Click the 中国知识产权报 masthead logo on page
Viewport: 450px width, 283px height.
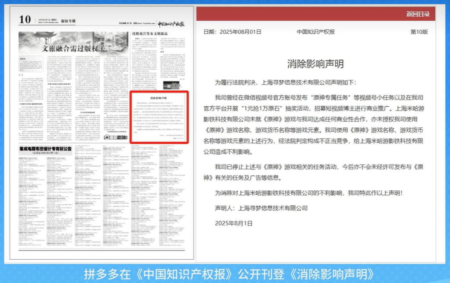pyautogui.click(x=171, y=24)
